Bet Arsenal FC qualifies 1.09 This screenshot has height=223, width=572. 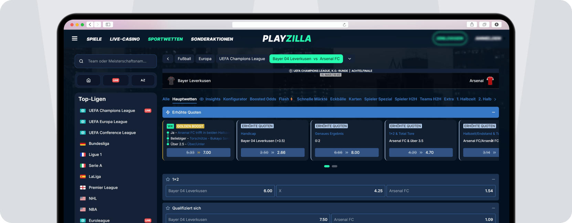[413, 219]
